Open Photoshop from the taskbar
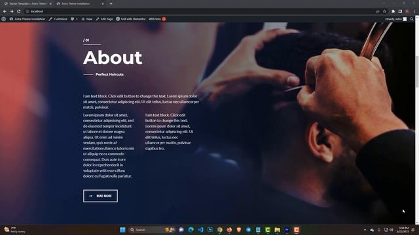The image size is (419, 235). tap(210, 230)
